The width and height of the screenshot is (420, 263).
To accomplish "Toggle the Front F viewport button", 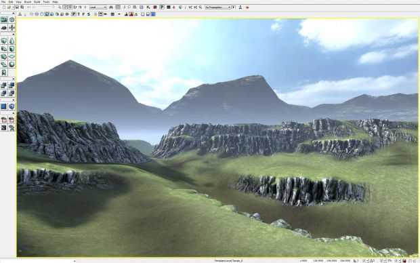I will [x=83, y=14].
